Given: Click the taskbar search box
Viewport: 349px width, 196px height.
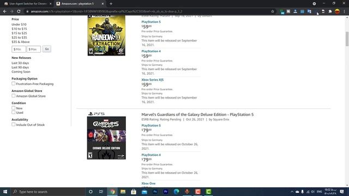Looking at the screenshot, I should 48,192.
